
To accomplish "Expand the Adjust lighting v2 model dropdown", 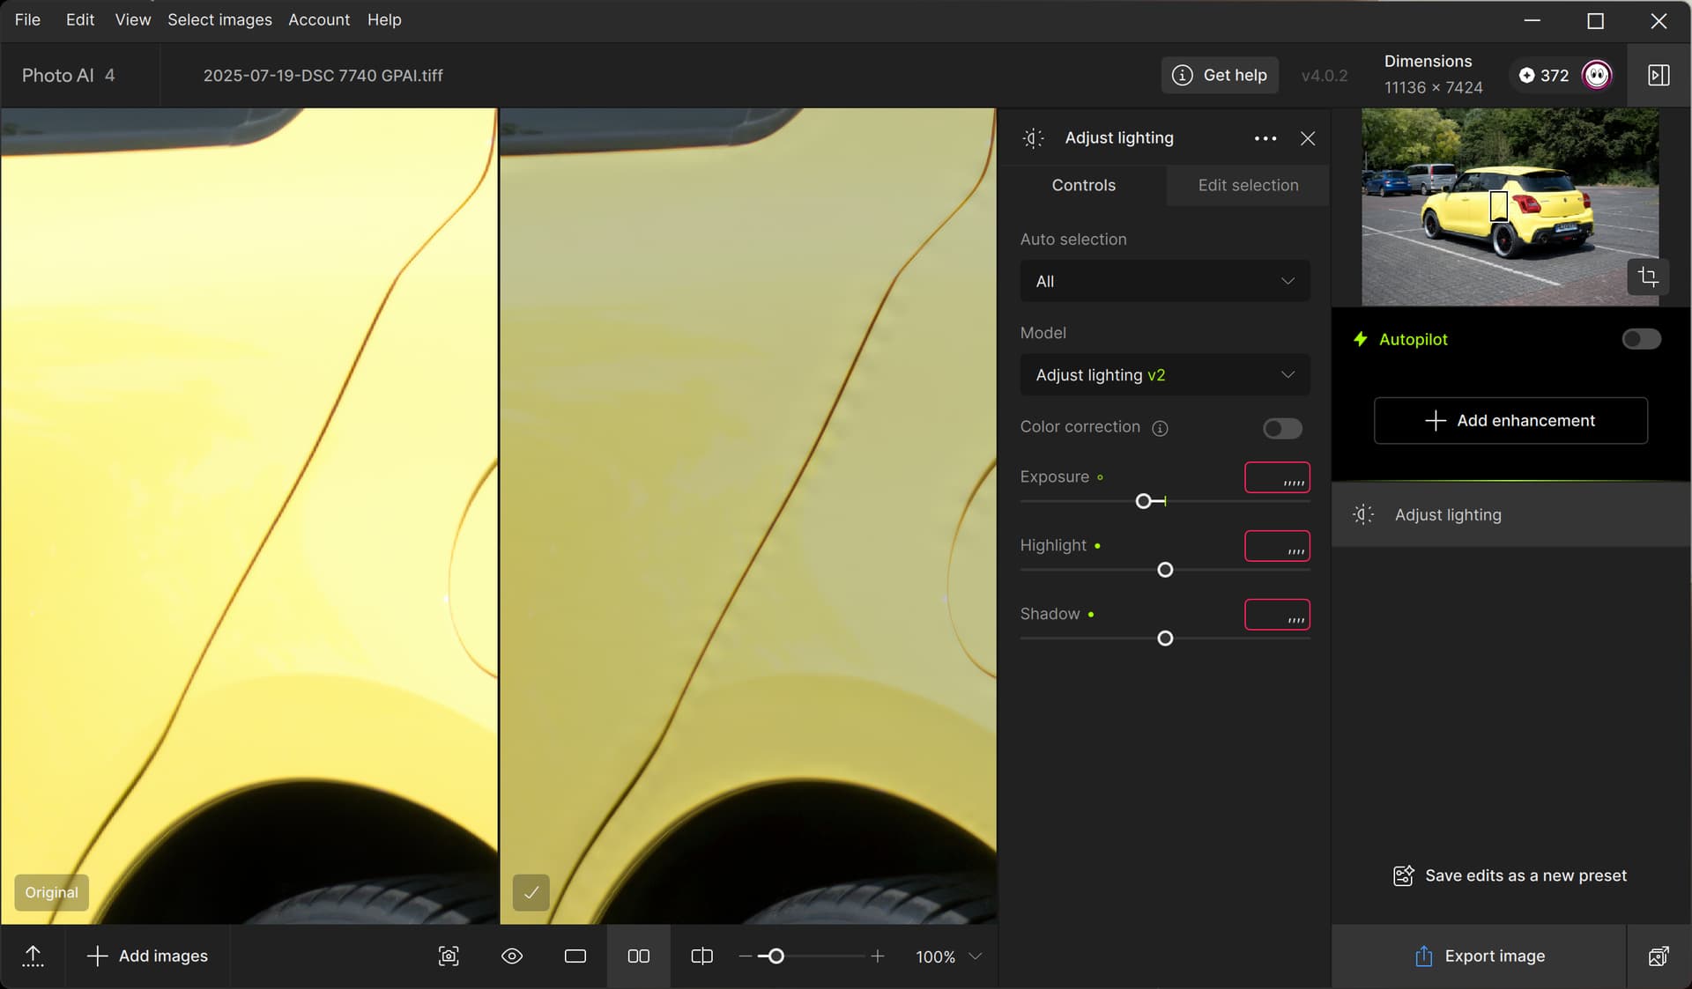I will pyautogui.click(x=1165, y=375).
